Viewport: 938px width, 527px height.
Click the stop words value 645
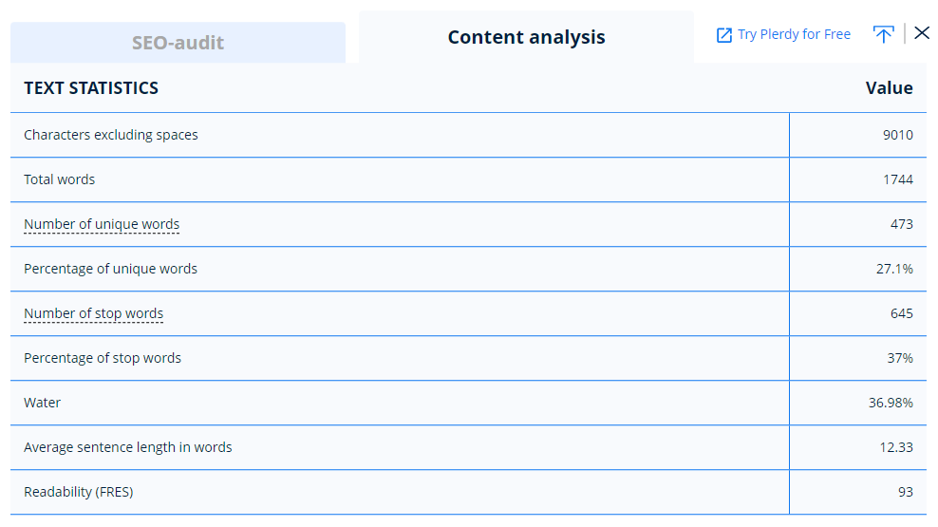[x=902, y=313]
